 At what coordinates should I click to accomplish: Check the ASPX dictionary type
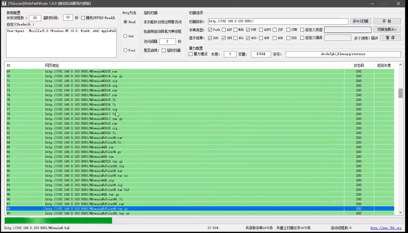coord(261,30)
